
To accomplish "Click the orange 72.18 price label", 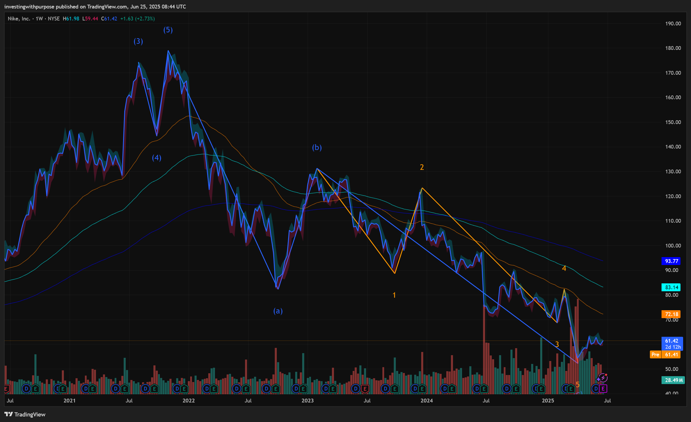I will 671,314.
